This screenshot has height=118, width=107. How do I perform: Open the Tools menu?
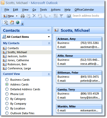43,10
